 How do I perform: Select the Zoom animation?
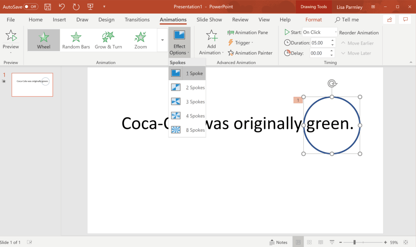click(x=141, y=40)
